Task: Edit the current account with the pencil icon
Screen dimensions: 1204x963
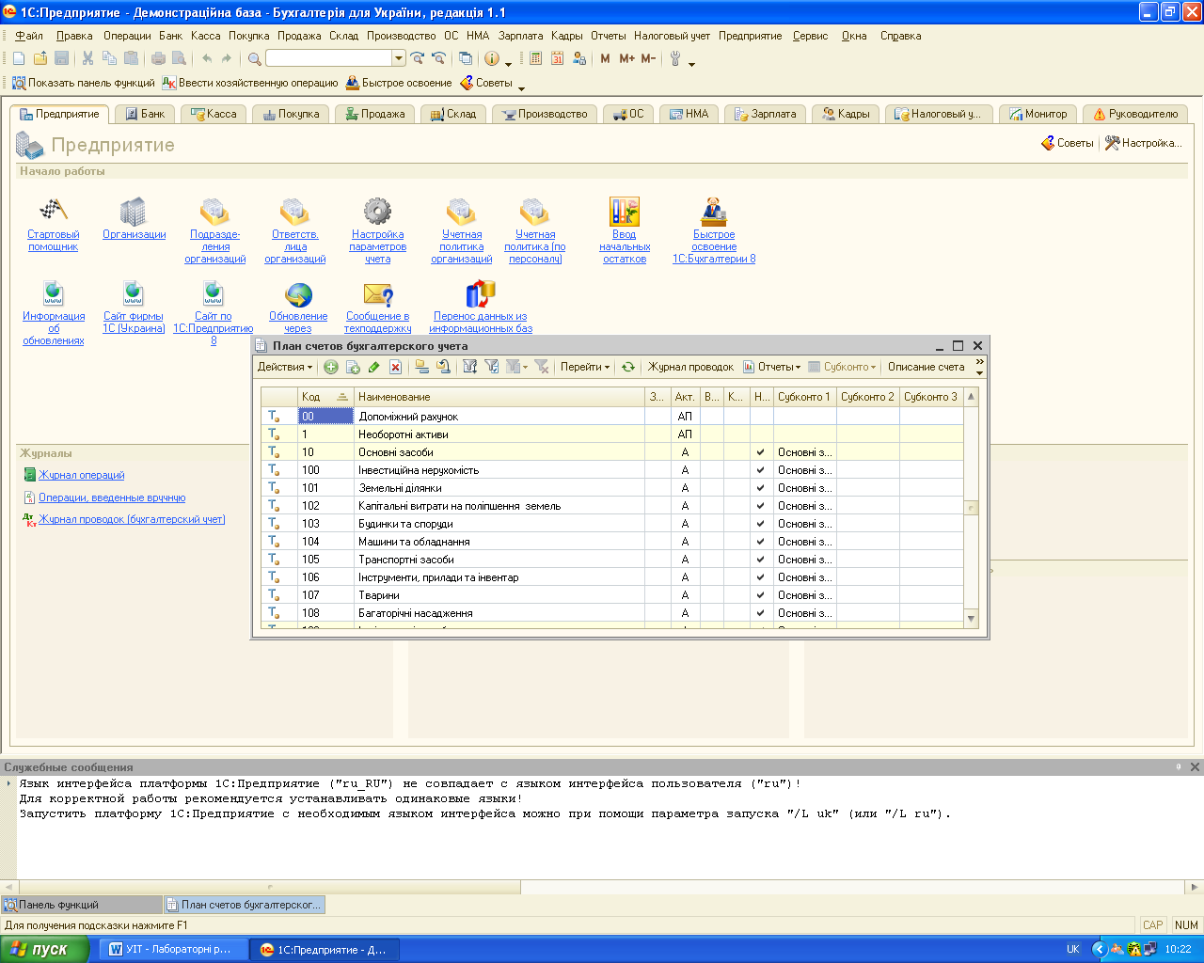Action: pyautogui.click(x=374, y=367)
